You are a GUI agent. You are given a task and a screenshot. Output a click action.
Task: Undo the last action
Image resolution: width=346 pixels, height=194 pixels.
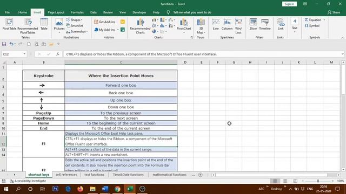click(x=11, y=44)
